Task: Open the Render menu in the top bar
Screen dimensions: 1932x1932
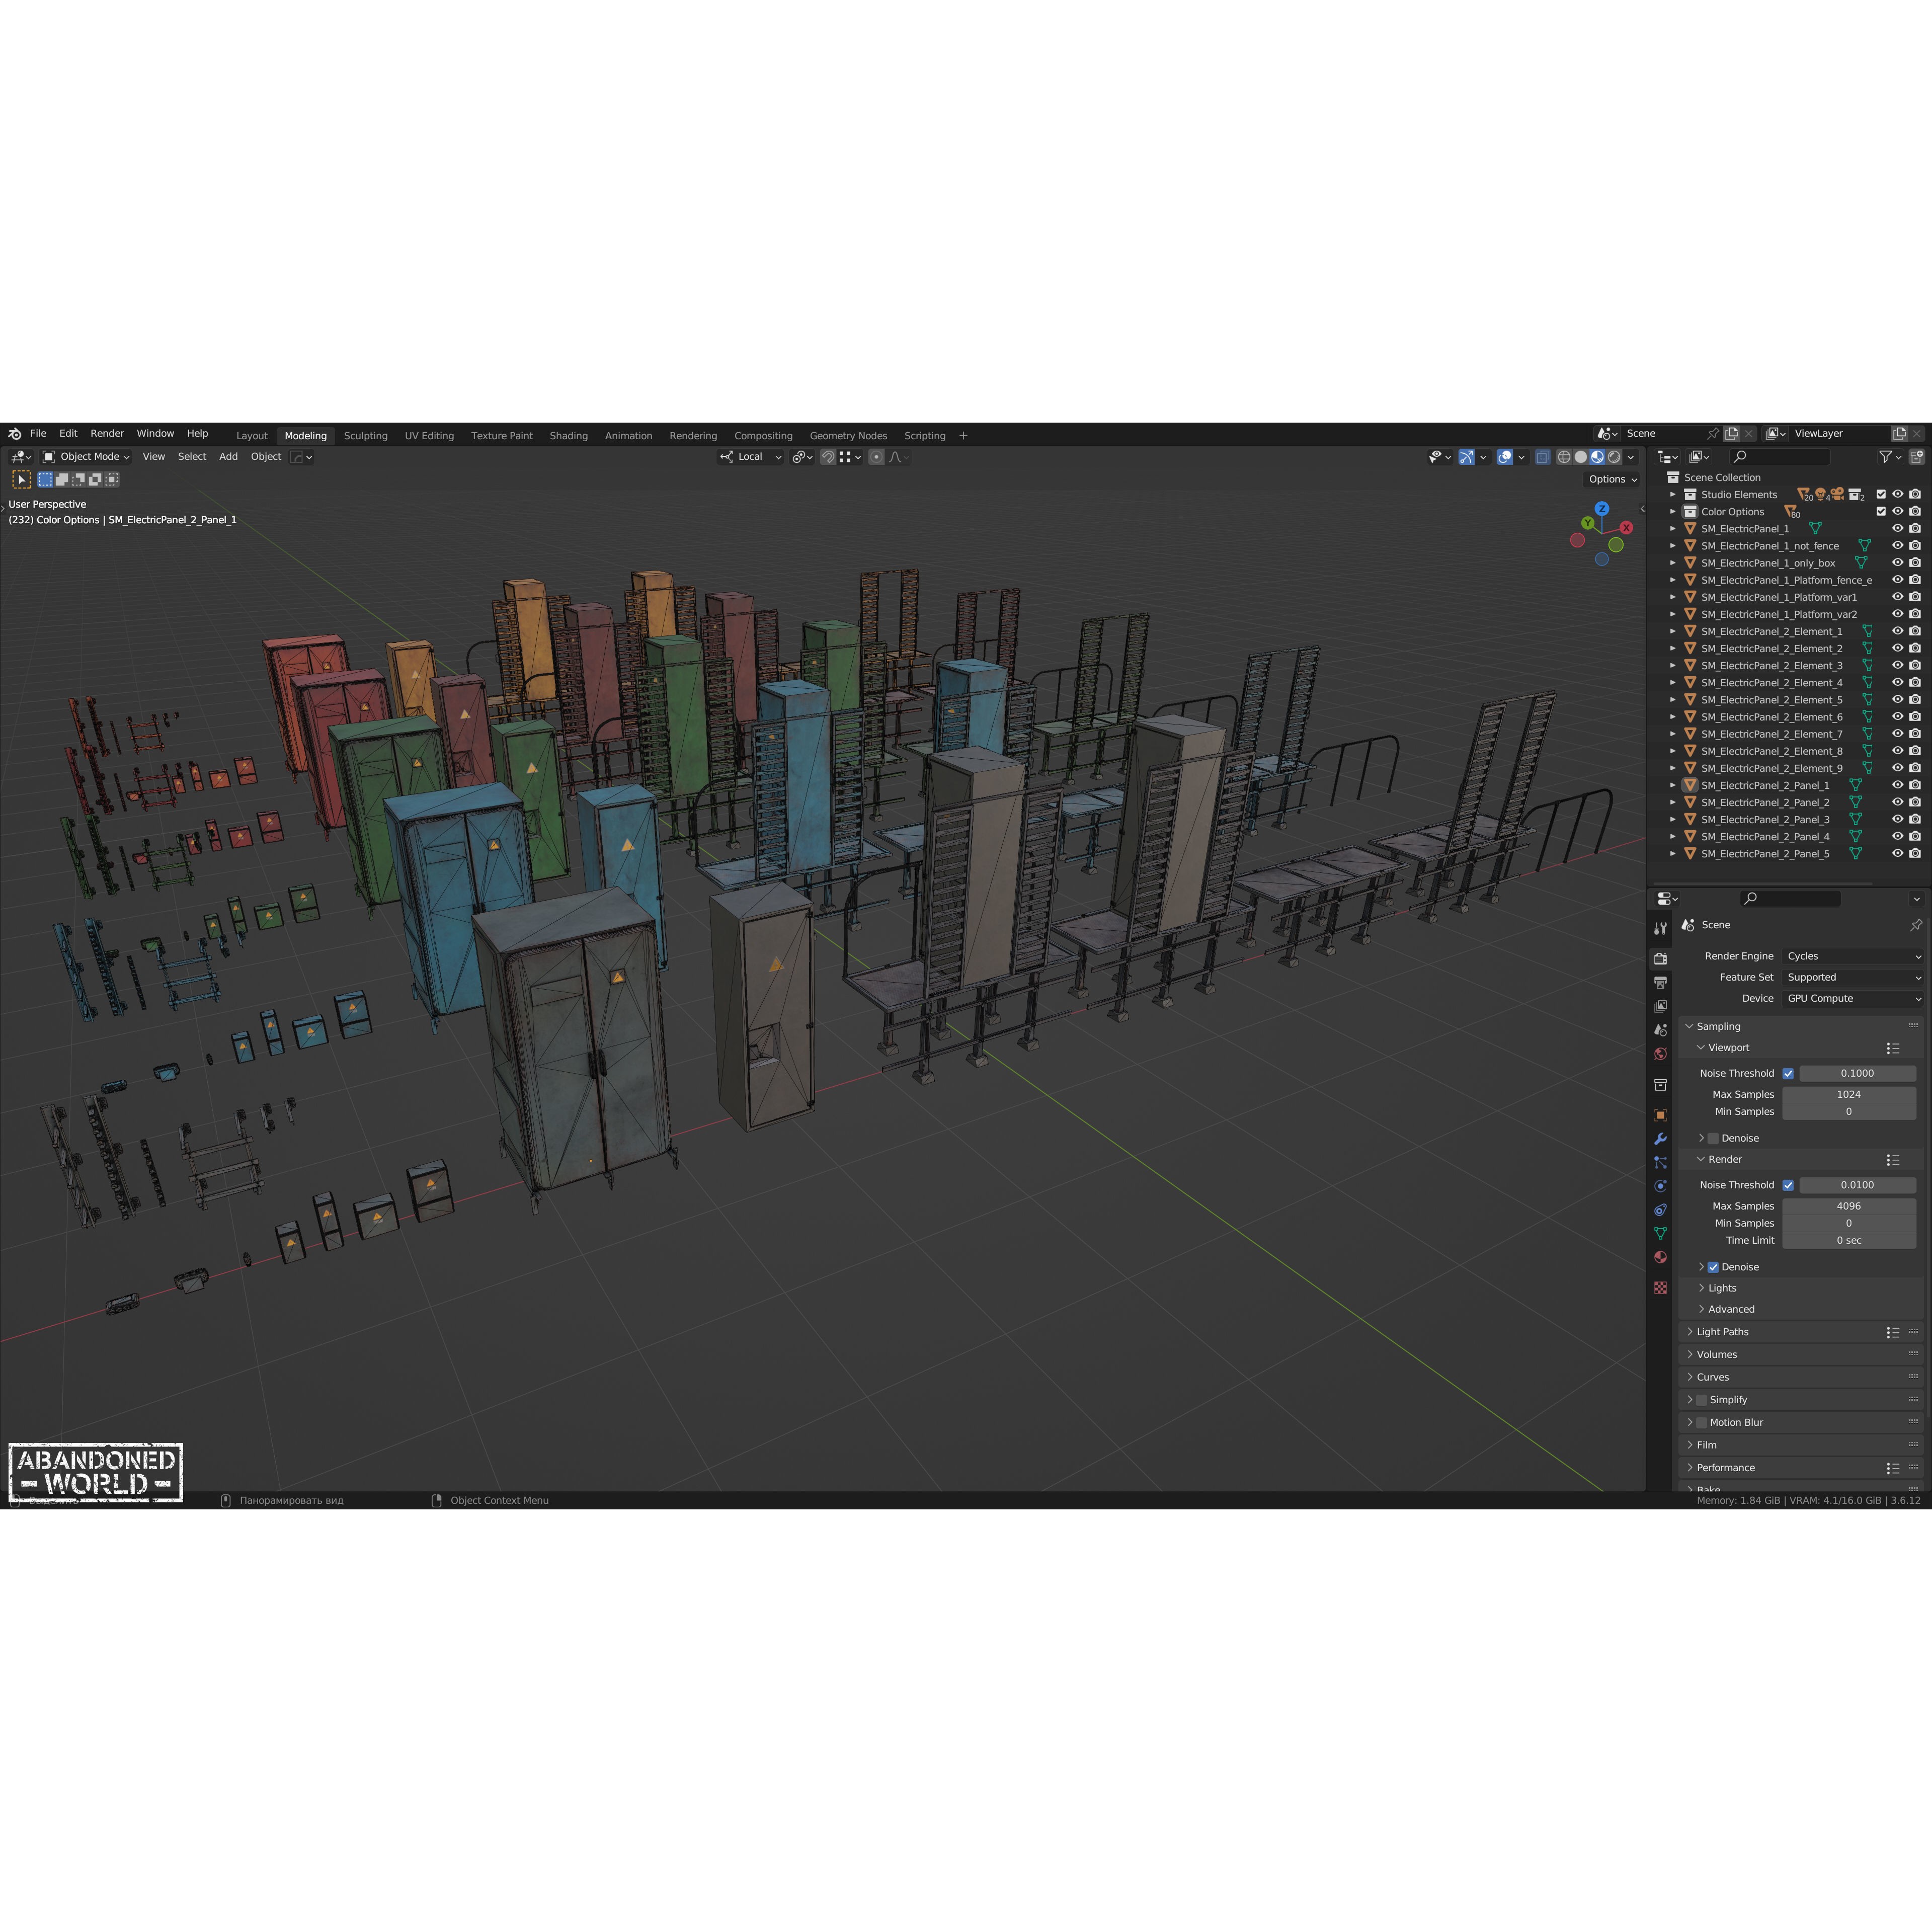Action: 107,432
